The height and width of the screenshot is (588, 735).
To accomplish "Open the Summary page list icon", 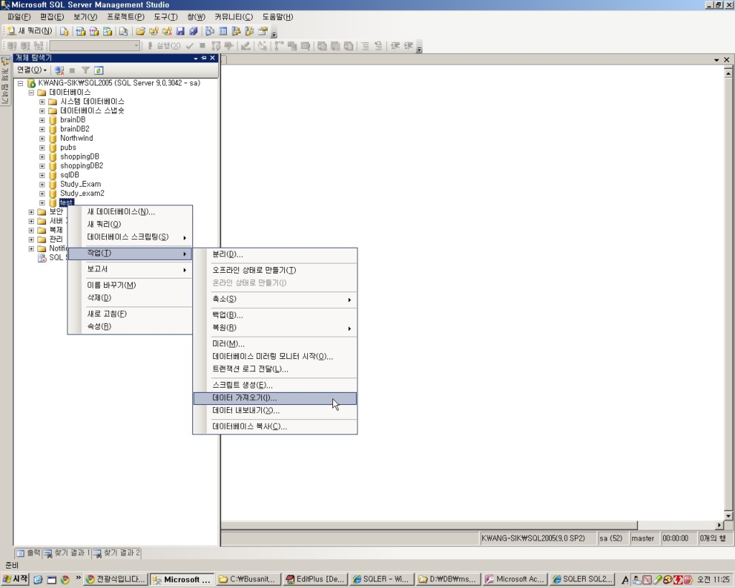I will click(x=223, y=32).
